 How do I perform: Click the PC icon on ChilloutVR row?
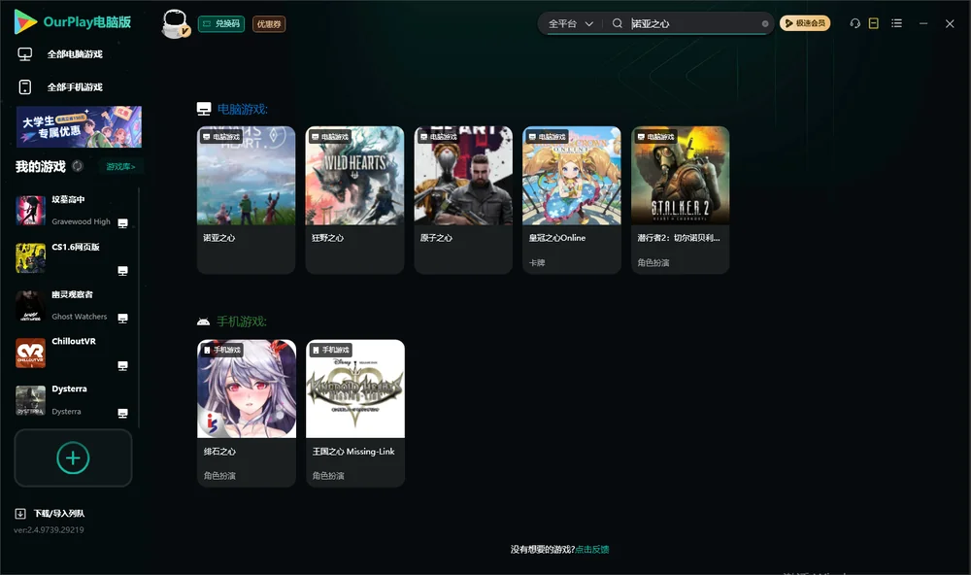coord(122,366)
